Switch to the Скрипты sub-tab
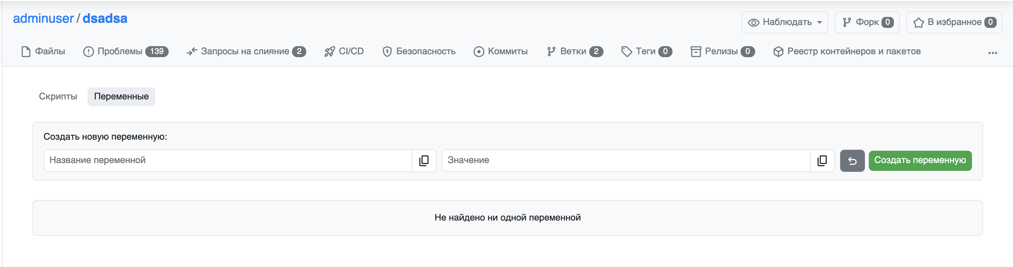The image size is (1013, 267). 58,96
